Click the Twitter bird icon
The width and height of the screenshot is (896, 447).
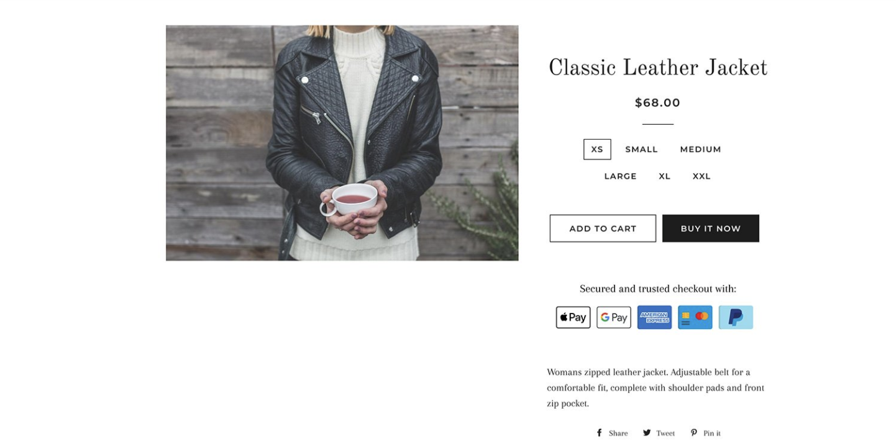pyautogui.click(x=647, y=433)
